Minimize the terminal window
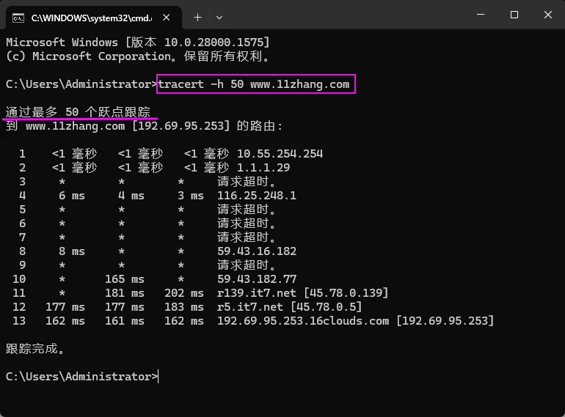Viewport: 565px width, 417px height. coord(481,15)
